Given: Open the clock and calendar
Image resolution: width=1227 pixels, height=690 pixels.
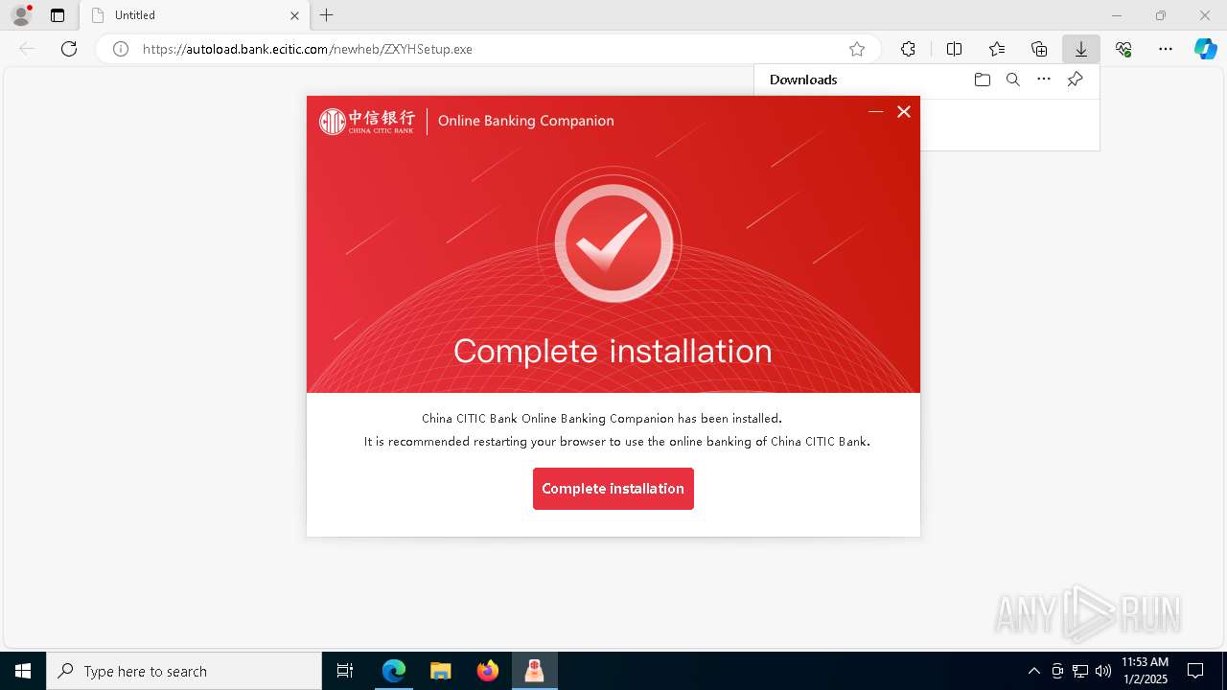Looking at the screenshot, I should [x=1146, y=671].
